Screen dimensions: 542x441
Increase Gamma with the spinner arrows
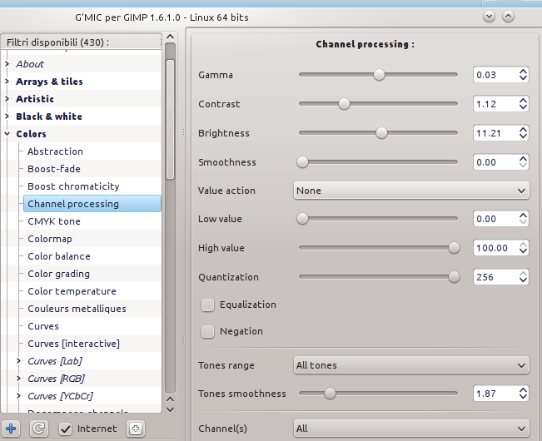524,71
